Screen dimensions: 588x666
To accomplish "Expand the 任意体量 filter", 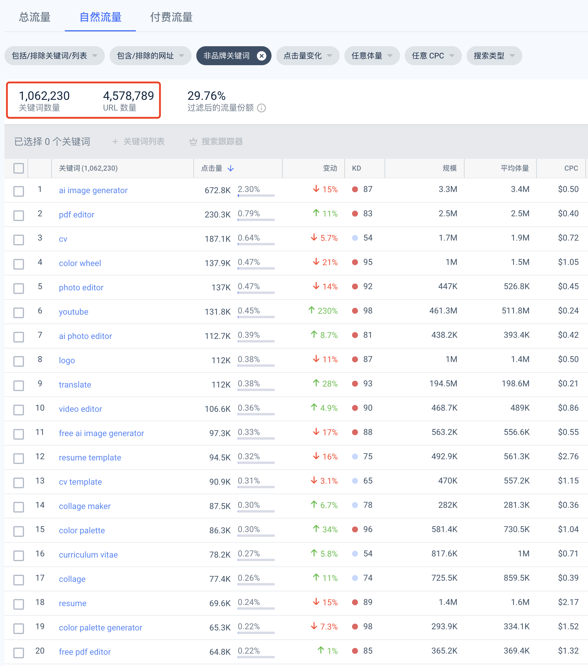I will 372,56.
